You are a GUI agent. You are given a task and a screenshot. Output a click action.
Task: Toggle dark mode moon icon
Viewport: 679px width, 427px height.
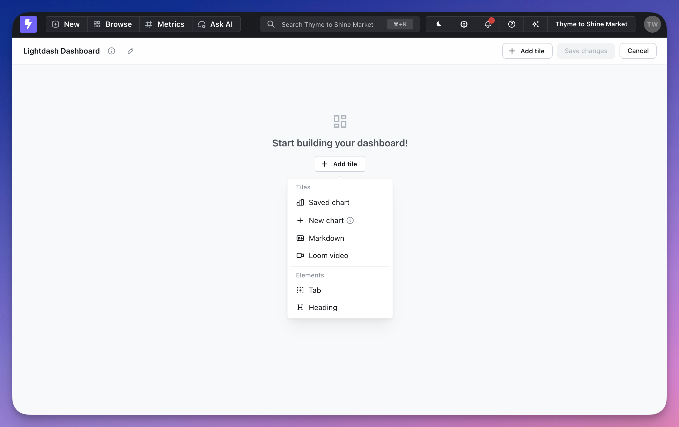pyautogui.click(x=439, y=24)
